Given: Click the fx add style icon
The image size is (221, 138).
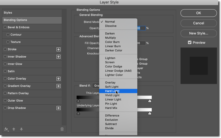Looking at the screenshot, I should [6, 129].
